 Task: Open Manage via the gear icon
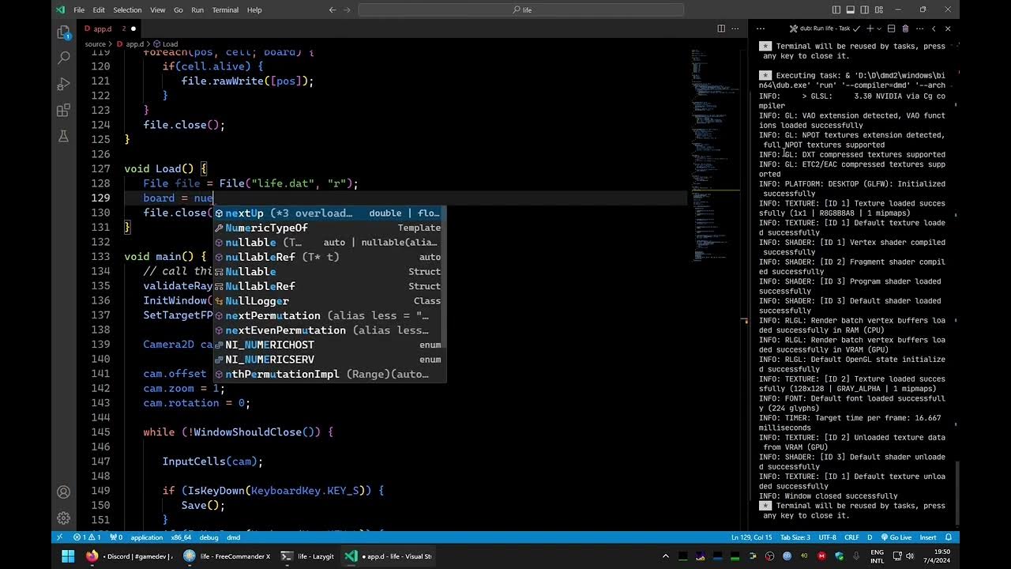(63, 518)
